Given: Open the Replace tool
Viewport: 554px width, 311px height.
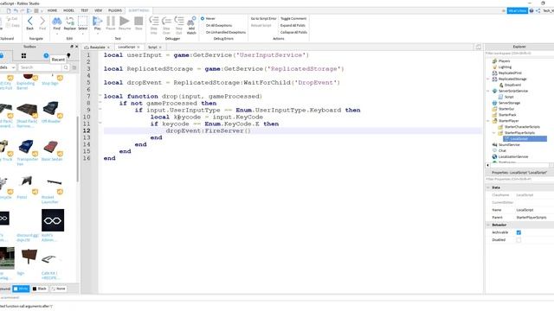Looking at the screenshot, I should pos(69,22).
